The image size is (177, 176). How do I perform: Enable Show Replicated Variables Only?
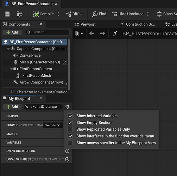(x=70, y=129)
